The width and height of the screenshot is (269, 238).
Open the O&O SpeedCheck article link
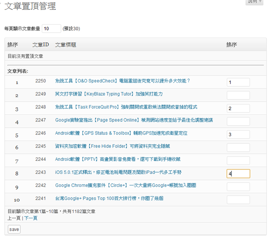pyautogui.click(x=122, y=81)
